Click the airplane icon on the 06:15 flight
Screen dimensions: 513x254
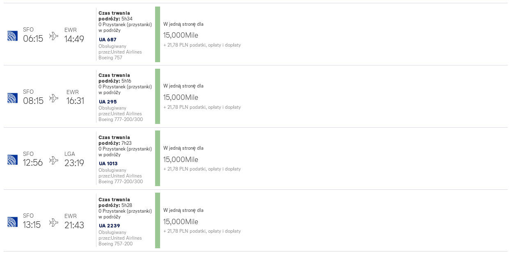pos(54,36)
